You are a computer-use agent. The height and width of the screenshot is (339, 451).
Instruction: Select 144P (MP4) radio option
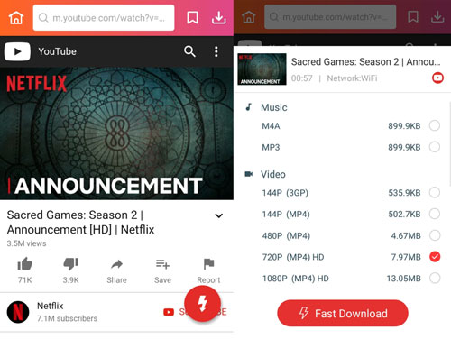[x=435, y=214]
